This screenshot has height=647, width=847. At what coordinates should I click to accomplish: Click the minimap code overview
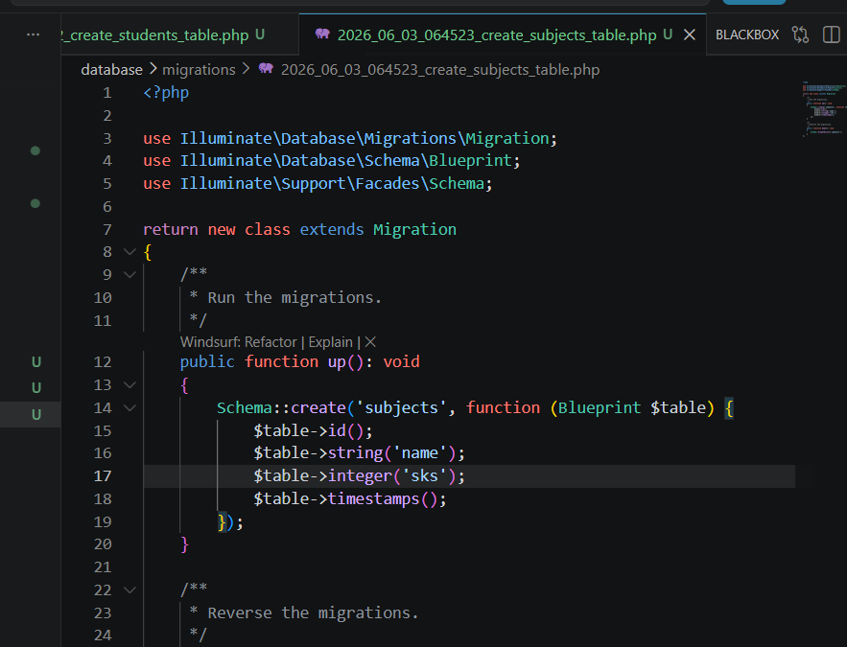pyautogui.click(x=823, y=108)
